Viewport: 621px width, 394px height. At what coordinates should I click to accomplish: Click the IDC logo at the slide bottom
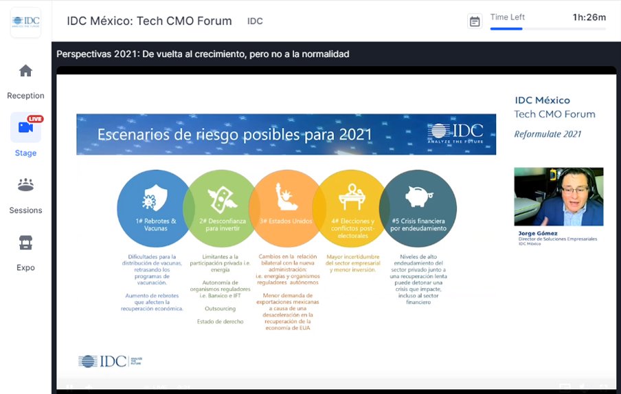point(110,361)
